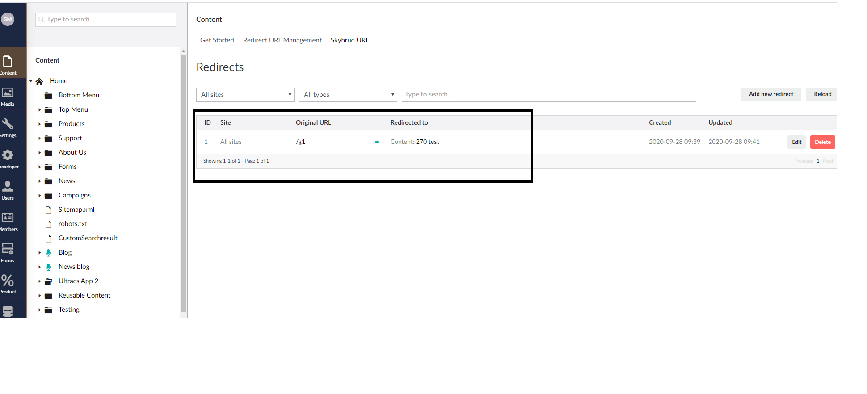Viewport: 867px width, 394px height.
Task: Click the green redirect arrow icon
Action: (377, 142)
